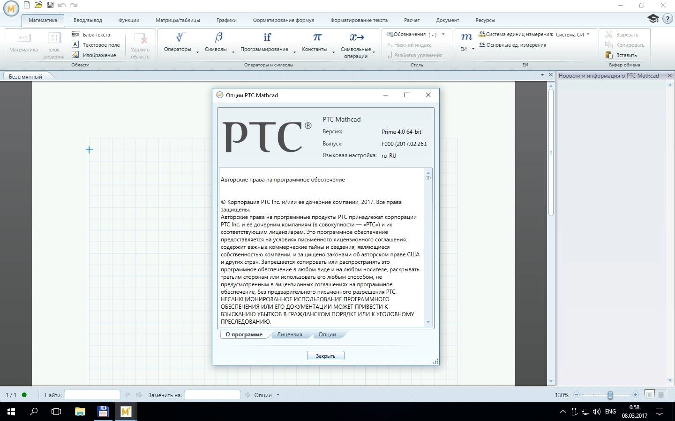Click Нижний индекс subscript option
Screen dimensions: 675x421
click(x=409, y=45)
